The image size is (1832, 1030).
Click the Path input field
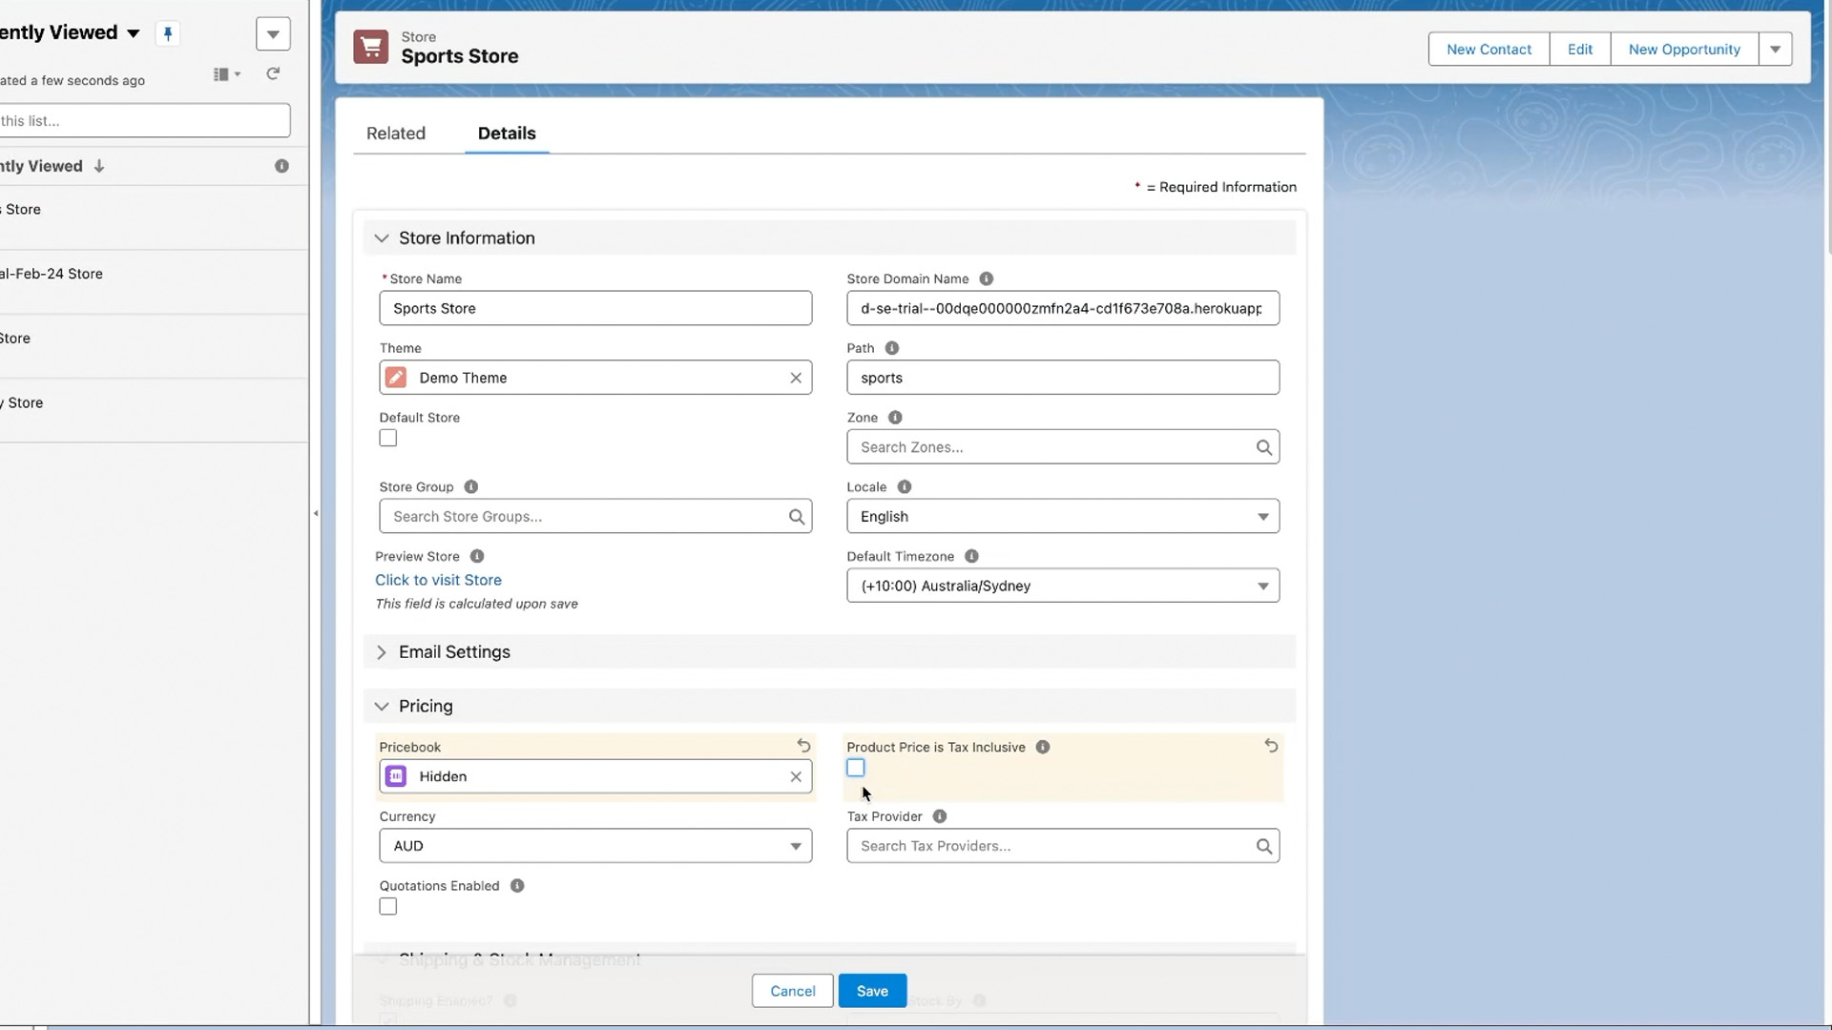pyautogui.click(x=1062, y=378)
